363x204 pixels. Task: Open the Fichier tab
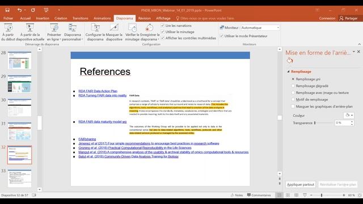point(8,18)
